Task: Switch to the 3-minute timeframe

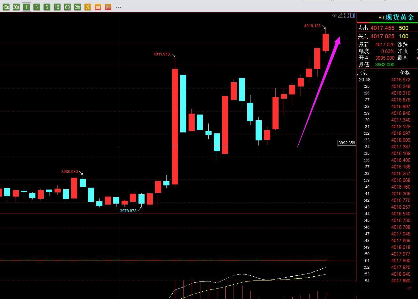Action: point(37,7)
